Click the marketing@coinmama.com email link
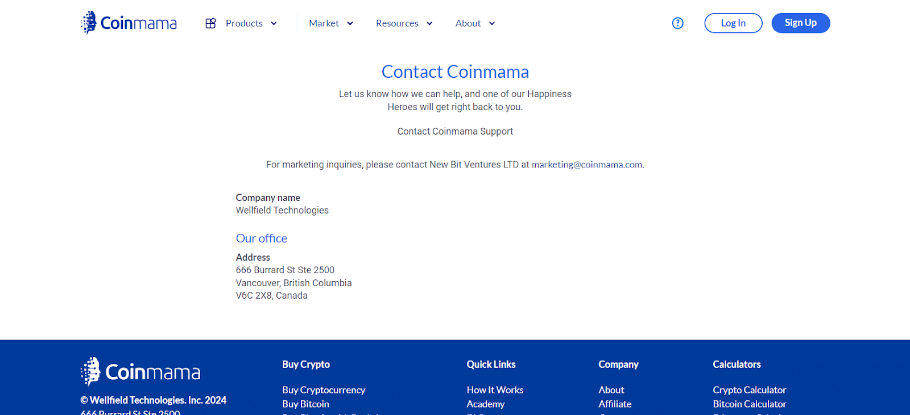The image size is (910, 415). tap(587, 165)
